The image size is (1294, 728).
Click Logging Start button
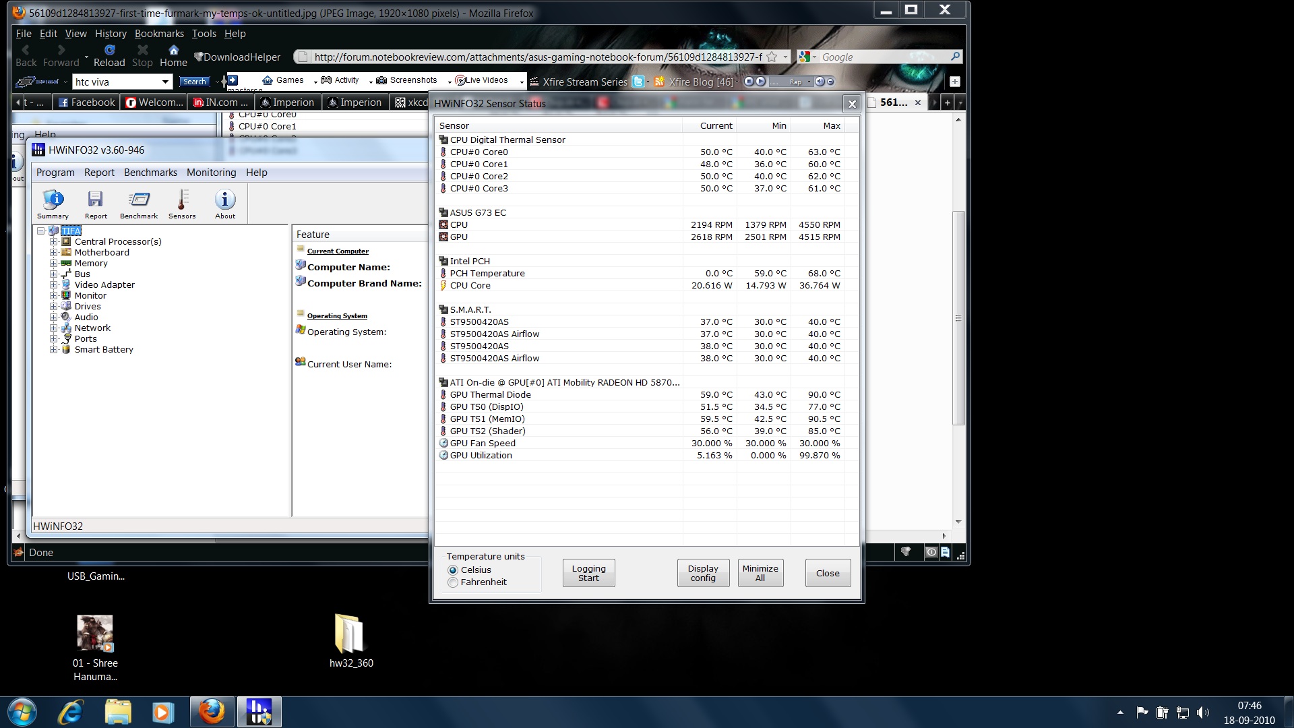click(x=588, y=573)
